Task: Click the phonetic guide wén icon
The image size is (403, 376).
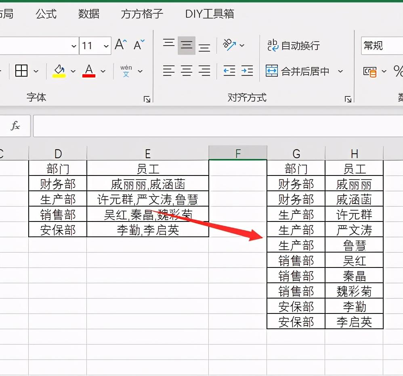Action: pyautogui.click(x=126, y=71)
